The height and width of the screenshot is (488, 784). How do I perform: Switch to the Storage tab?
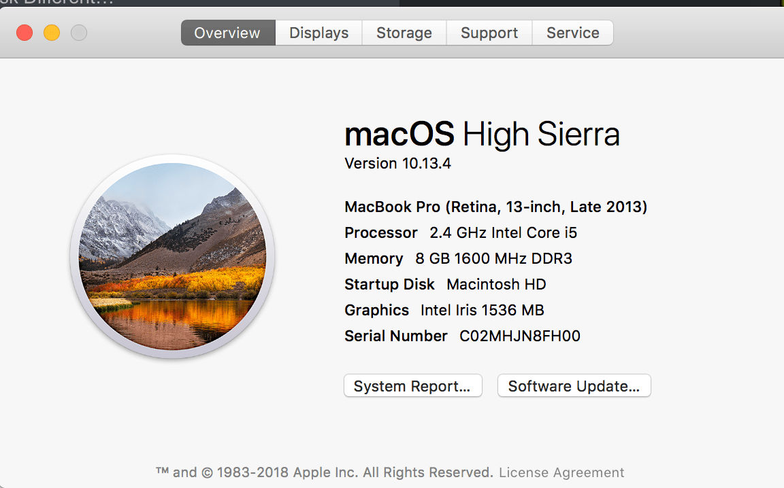(404, 32)
